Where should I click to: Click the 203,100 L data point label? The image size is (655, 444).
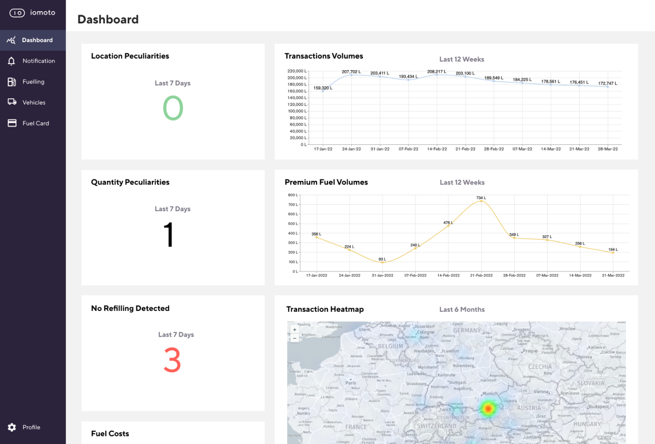(x=465, y=73)
